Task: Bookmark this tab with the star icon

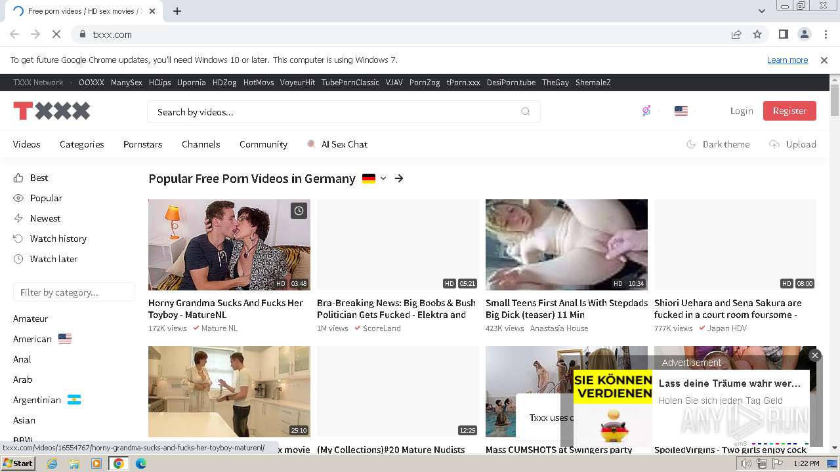Action: click(757, 34)
